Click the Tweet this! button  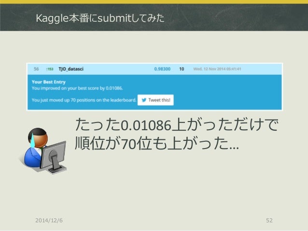coord(155,100)
